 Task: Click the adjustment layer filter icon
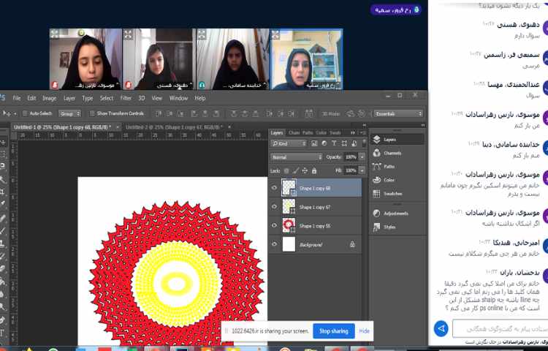click(324, 143)
